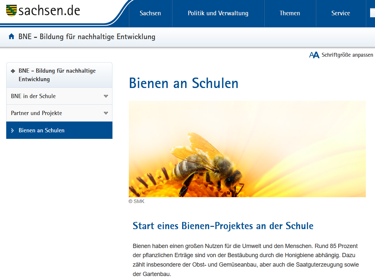Open the Themen menu
This screenshot has height=278, width=375.
click(290, 13)
